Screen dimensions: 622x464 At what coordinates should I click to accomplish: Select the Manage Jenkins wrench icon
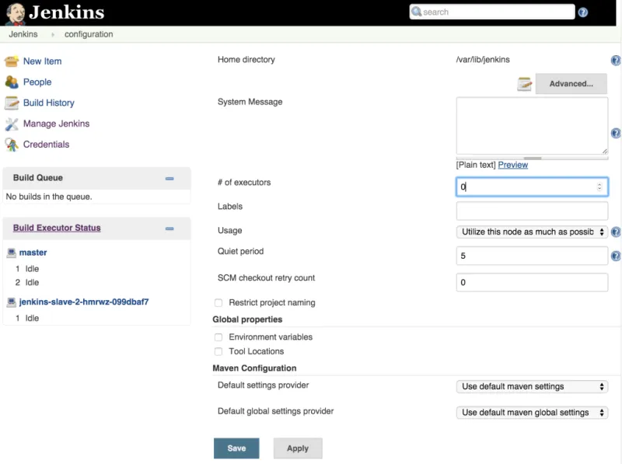[x=12, y=124]
